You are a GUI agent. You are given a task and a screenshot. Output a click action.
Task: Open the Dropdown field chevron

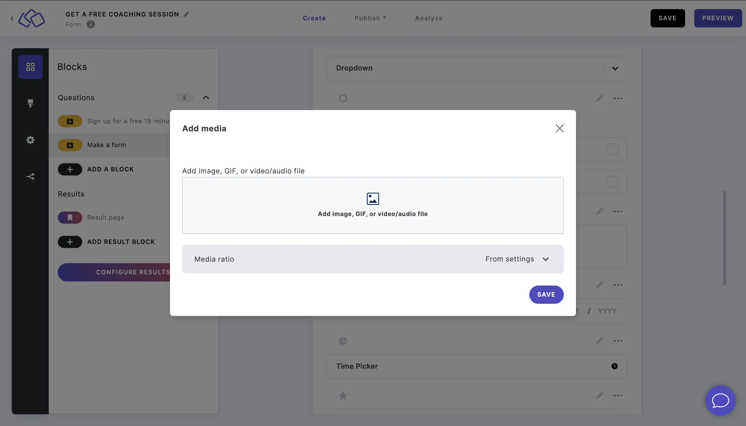615,68
